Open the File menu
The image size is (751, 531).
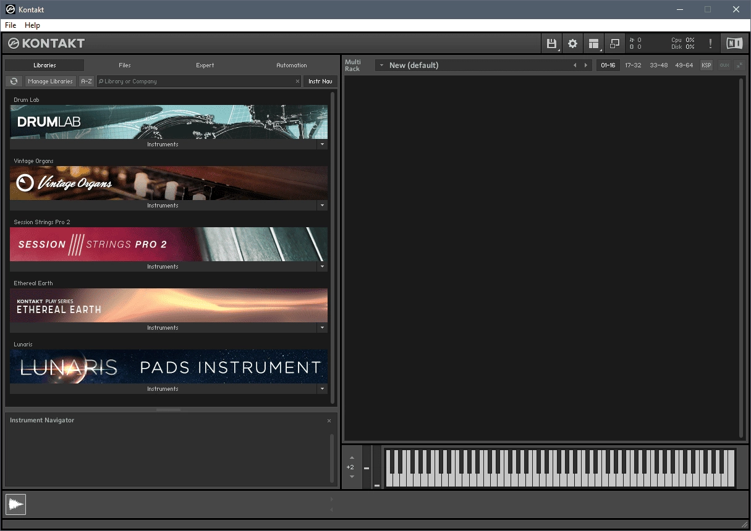click(11, 25)
